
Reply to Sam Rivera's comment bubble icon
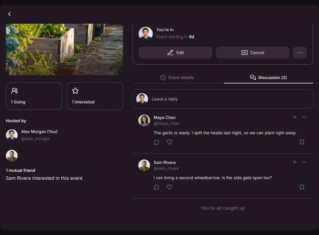157,187
